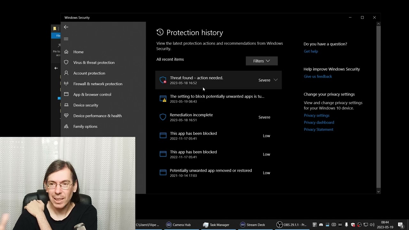Click the warning window icon beside potentially unwanted apps entry
This screenshot has height=230, width=409.
point(163,98)
